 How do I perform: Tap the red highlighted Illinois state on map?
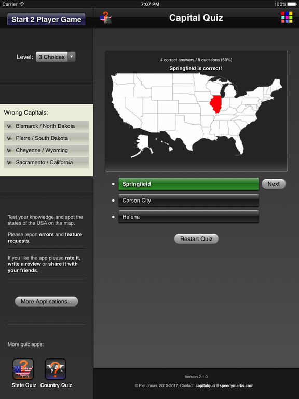216,104
